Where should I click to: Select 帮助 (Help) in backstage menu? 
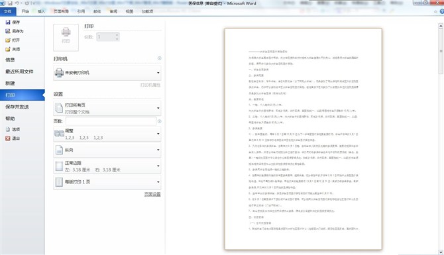(23, 119)
